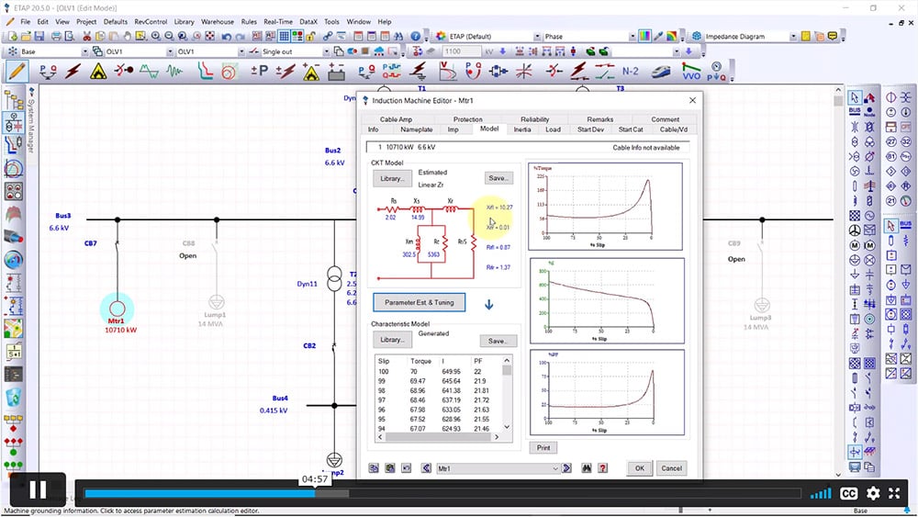
Task: Click the Undo arrow icon
Action: [227, 37]
